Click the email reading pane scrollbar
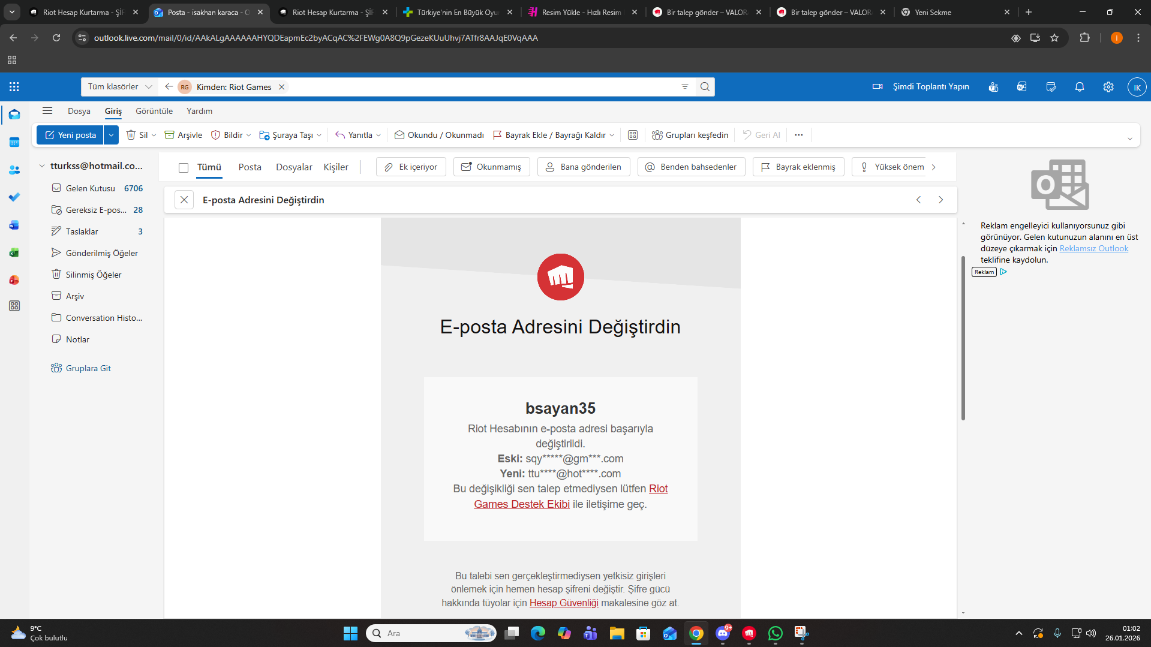Viewport: 1151px width, 647px height. (x=963, y=338)
